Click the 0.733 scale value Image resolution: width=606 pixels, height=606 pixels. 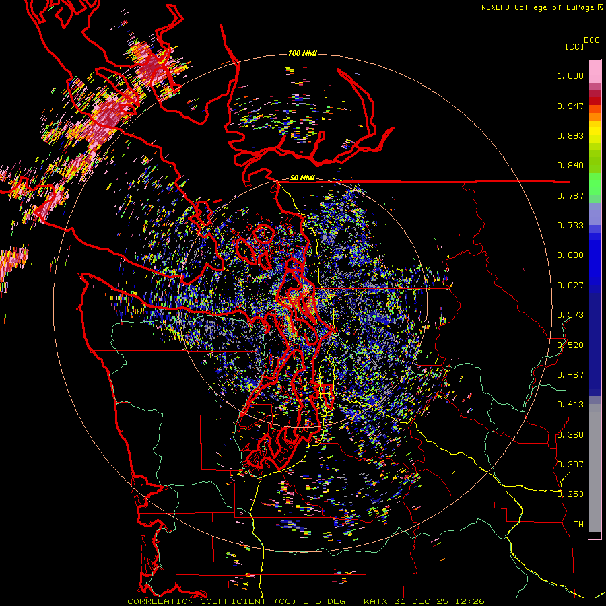570,226
